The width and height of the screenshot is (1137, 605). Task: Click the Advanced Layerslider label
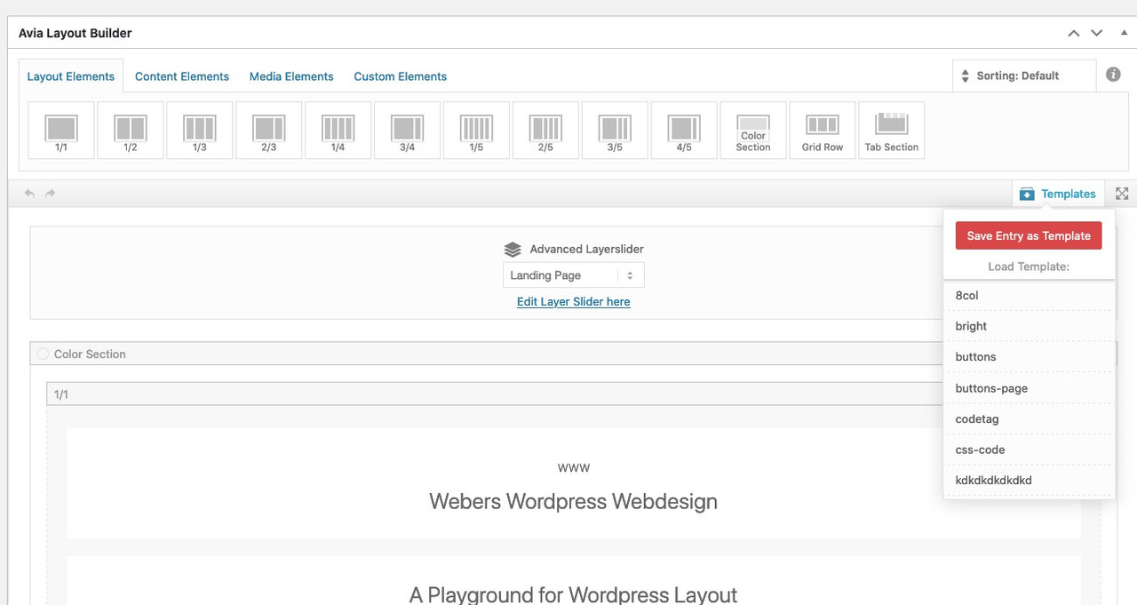tap(587, 250)
